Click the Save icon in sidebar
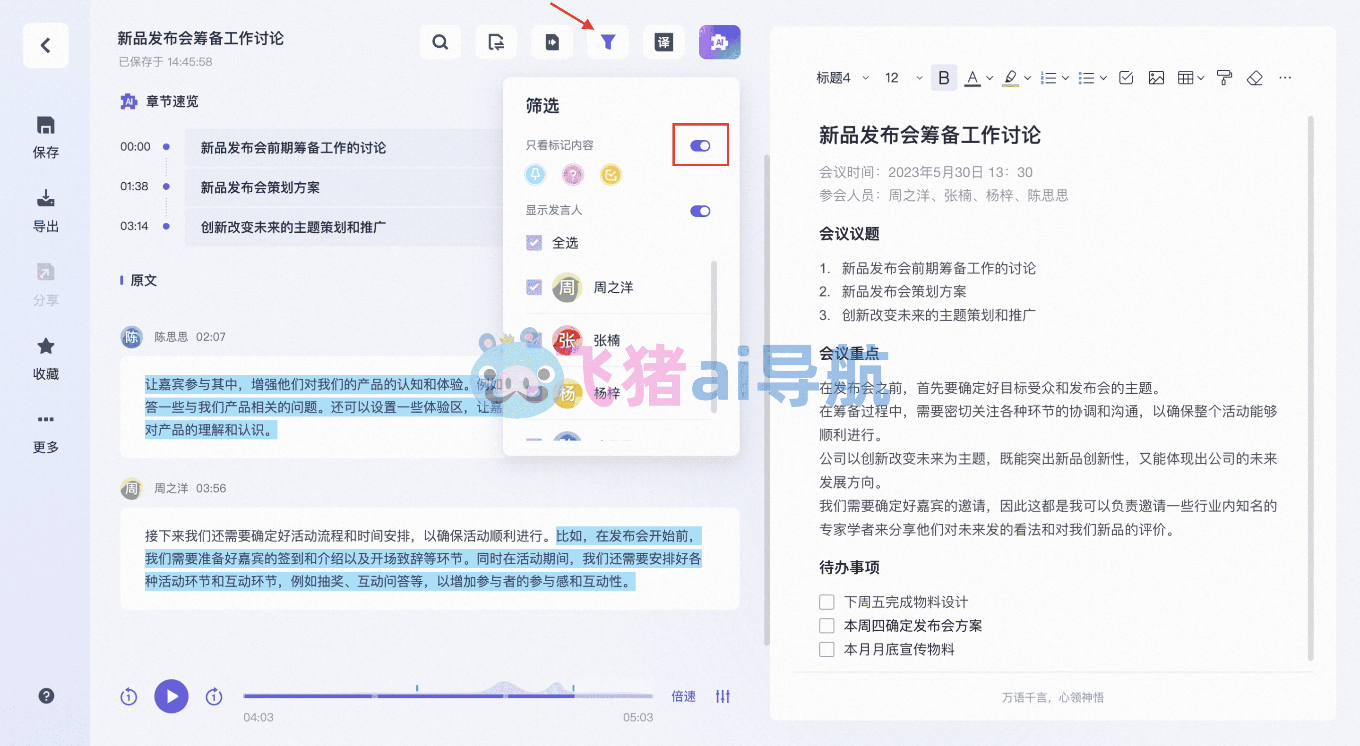 tap(46, 126)
